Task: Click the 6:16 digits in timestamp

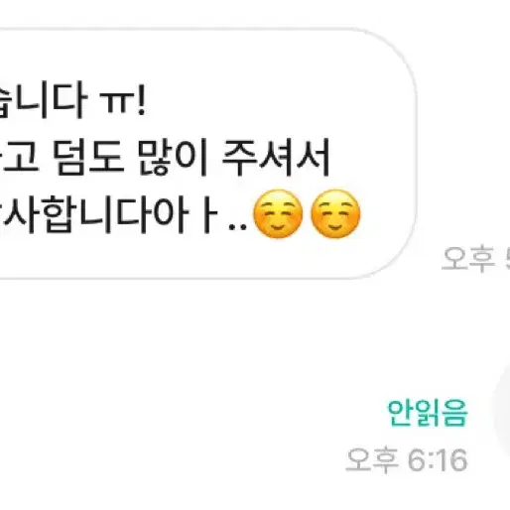Action: point(438,459)
